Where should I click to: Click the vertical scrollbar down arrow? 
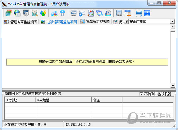tap(173, 85)
